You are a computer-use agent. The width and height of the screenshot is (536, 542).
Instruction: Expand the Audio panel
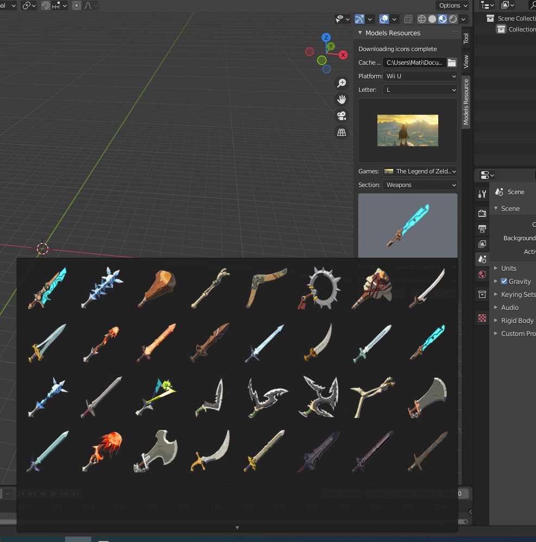coord(496,307)
